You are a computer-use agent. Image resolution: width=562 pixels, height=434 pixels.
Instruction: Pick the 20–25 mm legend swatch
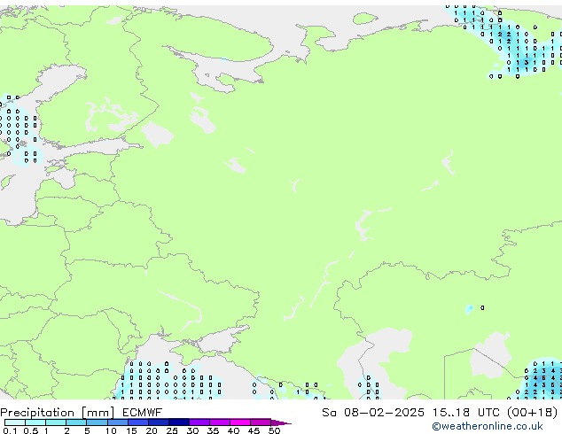(159, 422)
